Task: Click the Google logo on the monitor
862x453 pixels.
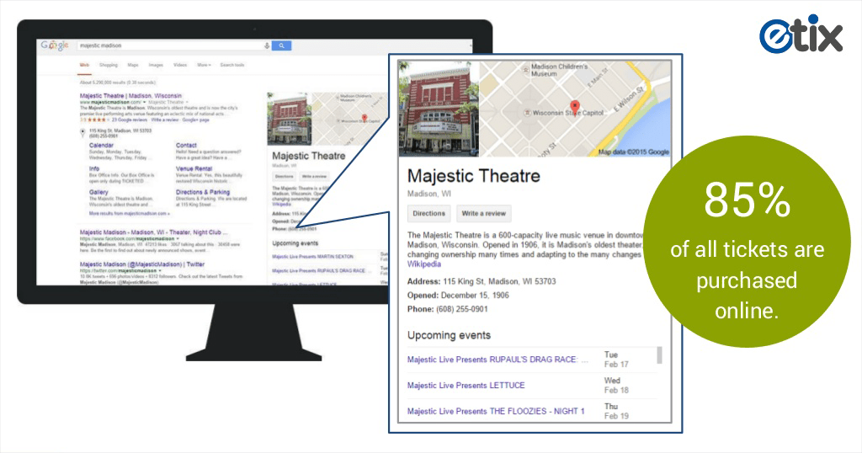Action: click(x=55, y=45)
